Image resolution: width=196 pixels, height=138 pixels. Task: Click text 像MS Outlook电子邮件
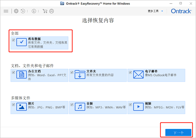(x=161, y=75)
